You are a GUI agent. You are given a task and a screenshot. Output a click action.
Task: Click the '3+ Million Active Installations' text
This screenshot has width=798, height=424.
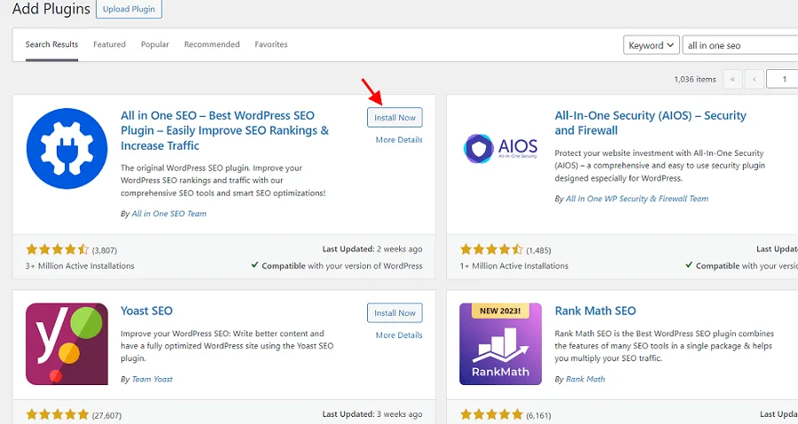(80, 266)
